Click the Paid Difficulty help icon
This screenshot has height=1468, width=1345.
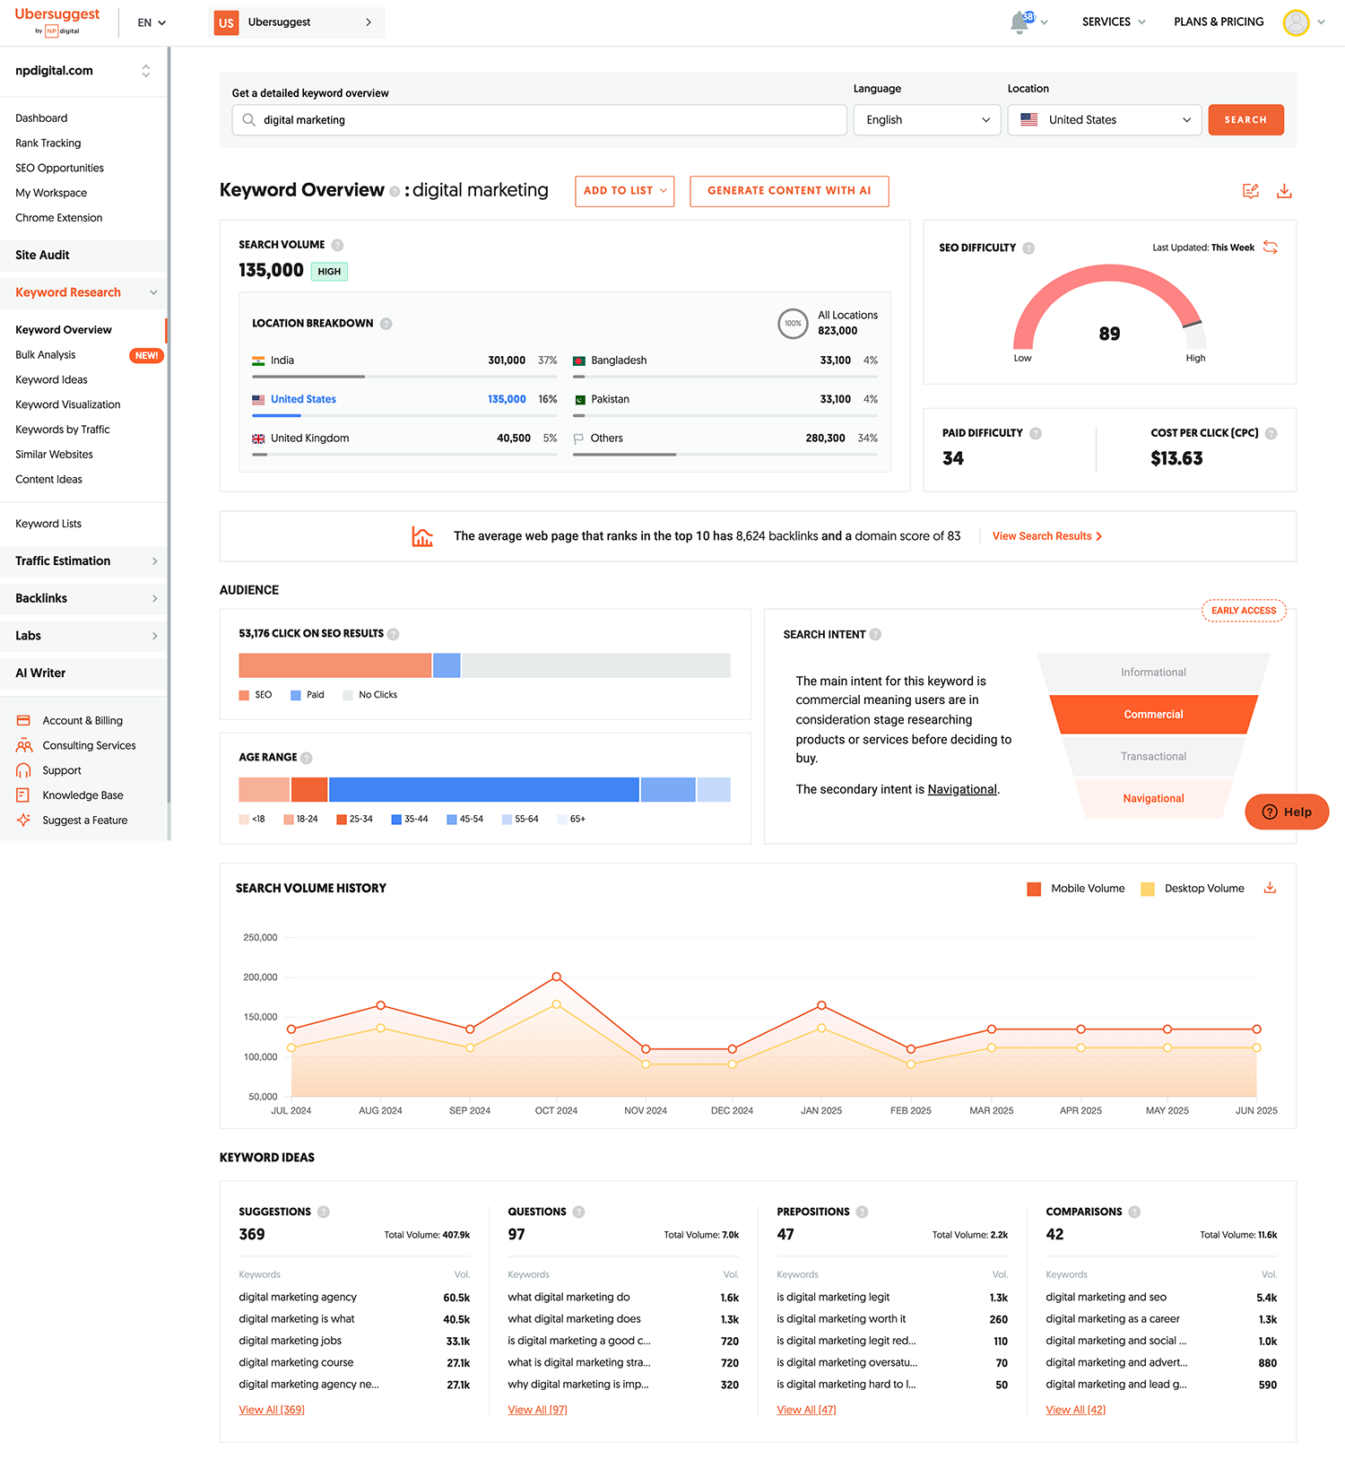tap(1036, 433)
